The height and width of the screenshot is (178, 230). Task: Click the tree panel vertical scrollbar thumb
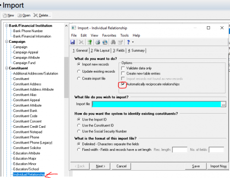pos(66,77)
